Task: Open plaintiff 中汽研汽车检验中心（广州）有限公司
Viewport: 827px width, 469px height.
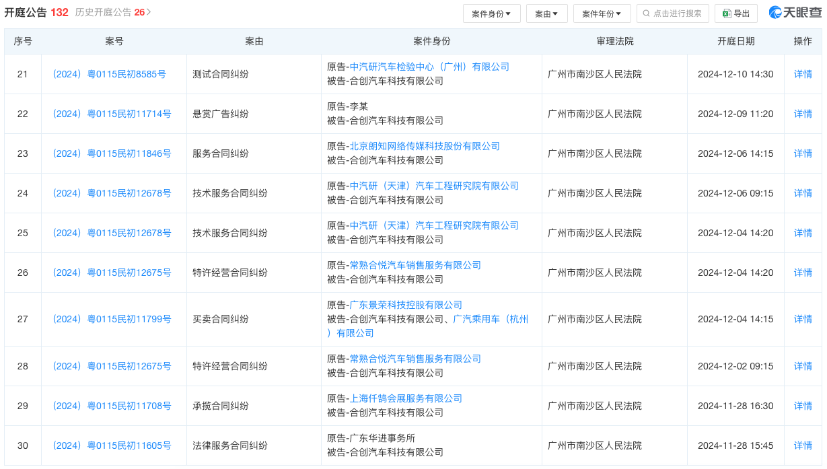Action: pos(429,67)
